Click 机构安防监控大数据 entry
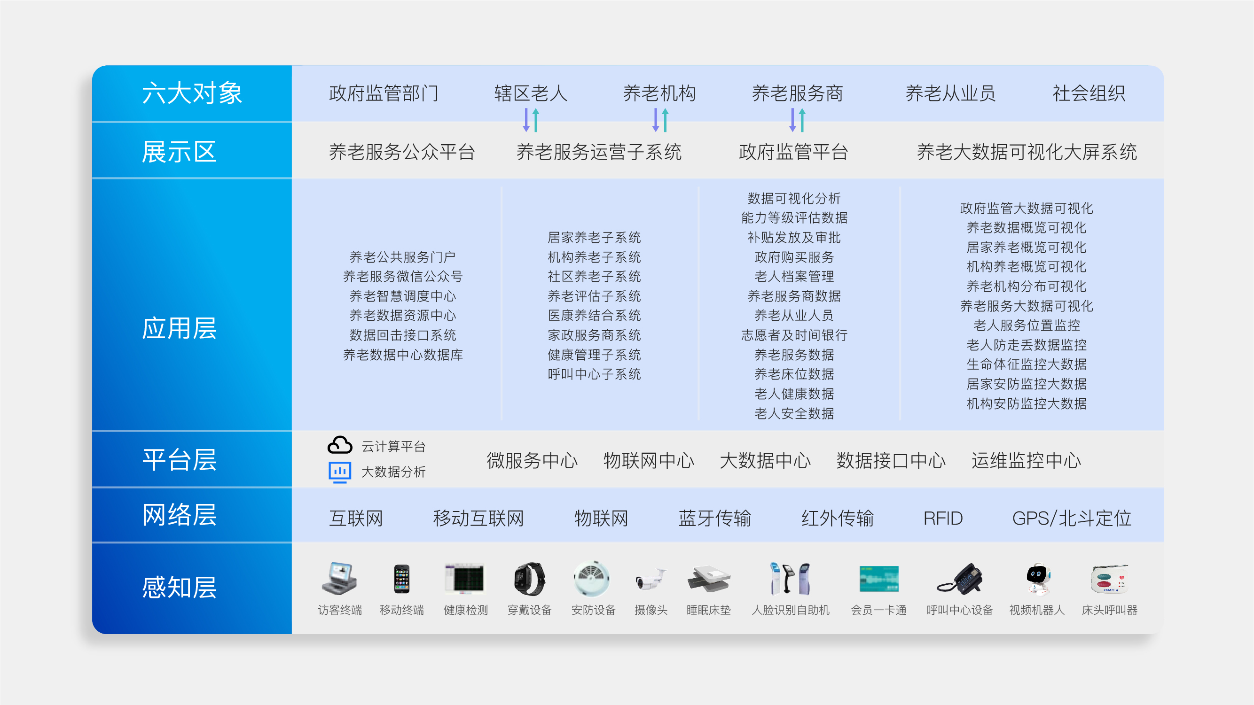This screenshot has width=1254, height=705. [1027, 403]
